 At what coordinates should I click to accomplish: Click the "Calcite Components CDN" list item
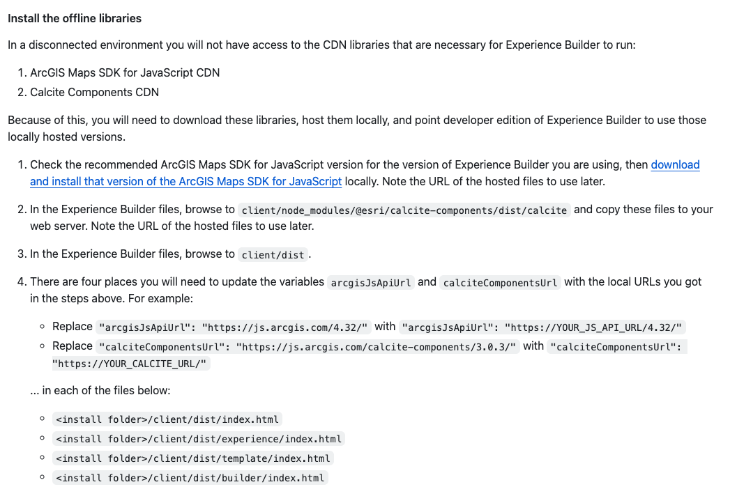coord(94,92)
